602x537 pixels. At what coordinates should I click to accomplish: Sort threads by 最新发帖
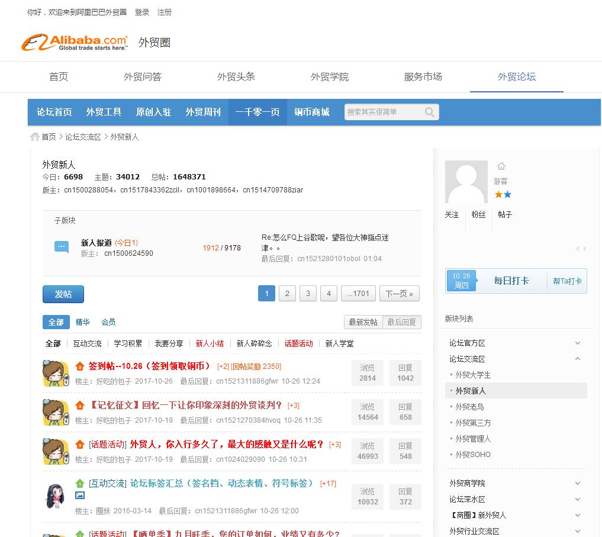click(x=363, y=322)
